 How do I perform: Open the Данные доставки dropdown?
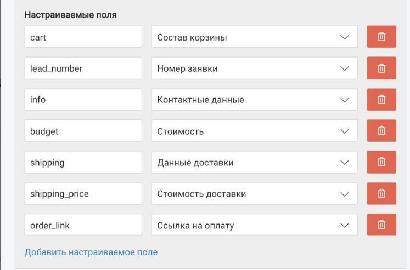[255, 162]
